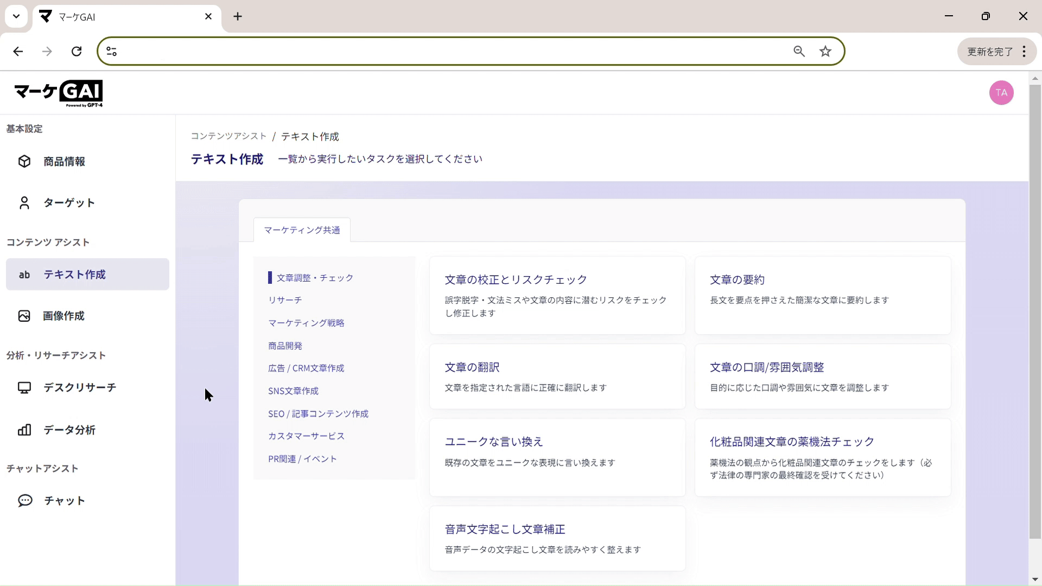Click the 画像作成 picture icon
The width and height of the screenshot is (1042, 586).
[24, 316]
